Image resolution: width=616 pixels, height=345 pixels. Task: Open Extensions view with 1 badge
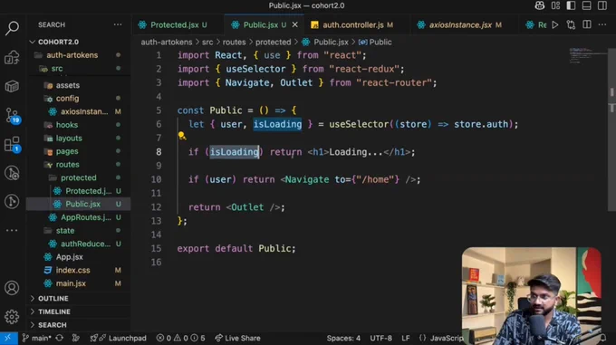(x=12, y=145)
